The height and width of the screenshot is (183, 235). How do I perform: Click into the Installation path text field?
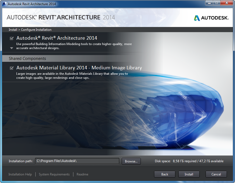point(77,161)
